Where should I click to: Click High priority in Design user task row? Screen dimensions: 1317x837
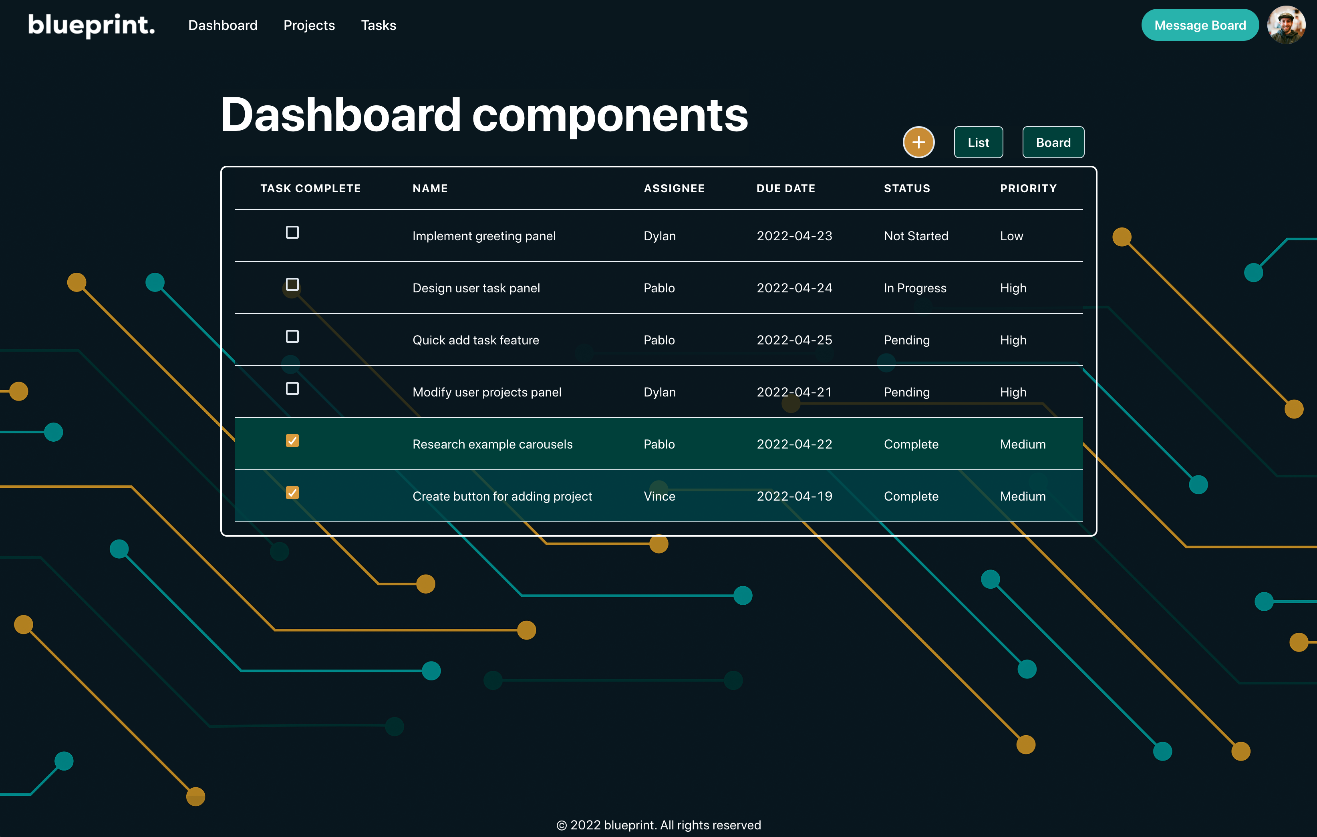[1013, 288]
